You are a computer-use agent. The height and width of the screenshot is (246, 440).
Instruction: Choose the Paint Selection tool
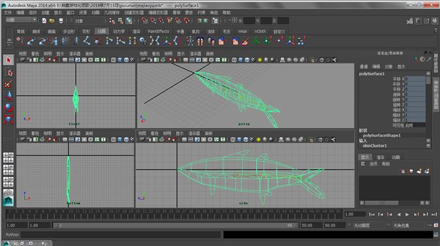point(8,84)
